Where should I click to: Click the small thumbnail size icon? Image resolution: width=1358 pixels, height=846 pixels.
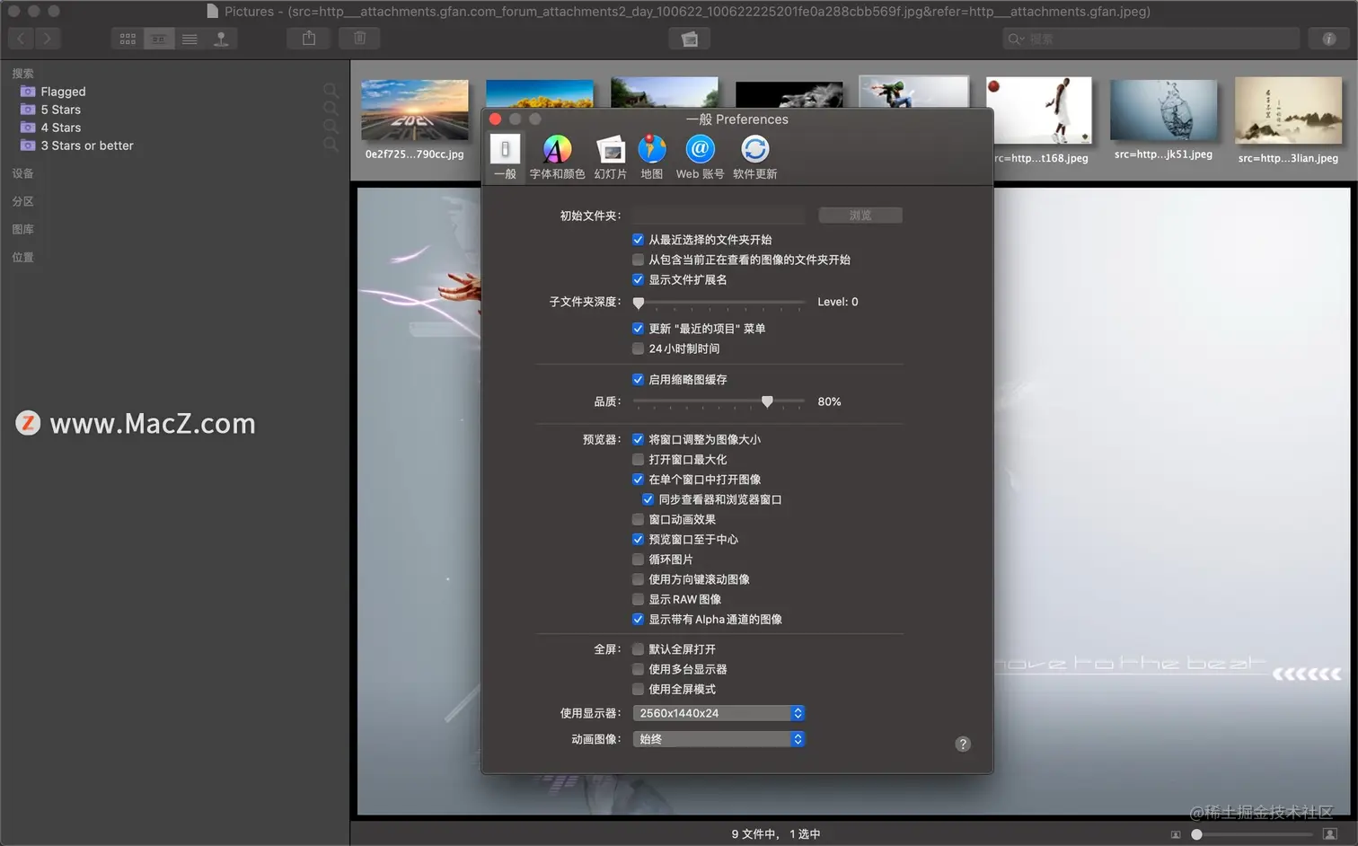click(x=1176, y=834)
